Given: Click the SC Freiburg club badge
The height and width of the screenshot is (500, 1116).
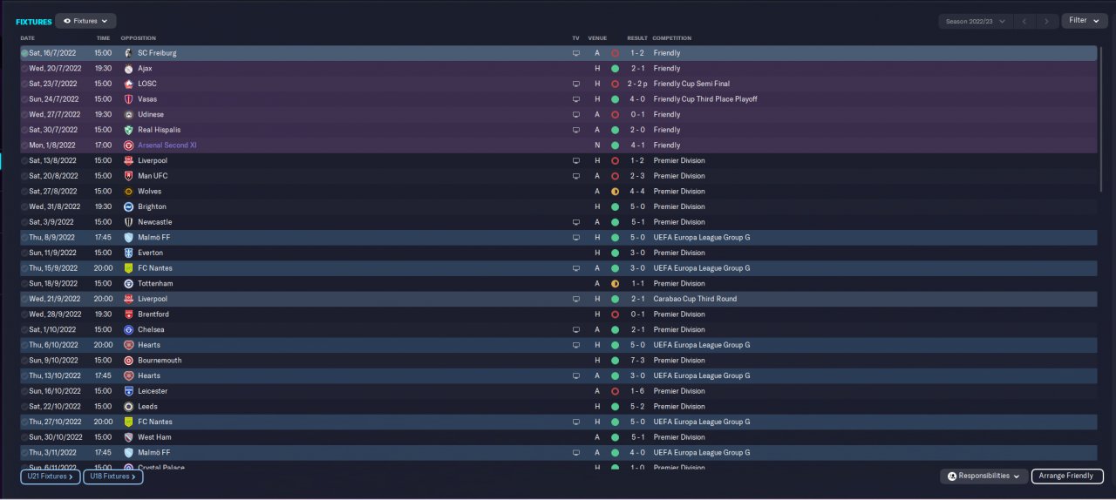Looking at the screenshot, I should (x=128, y=53).
